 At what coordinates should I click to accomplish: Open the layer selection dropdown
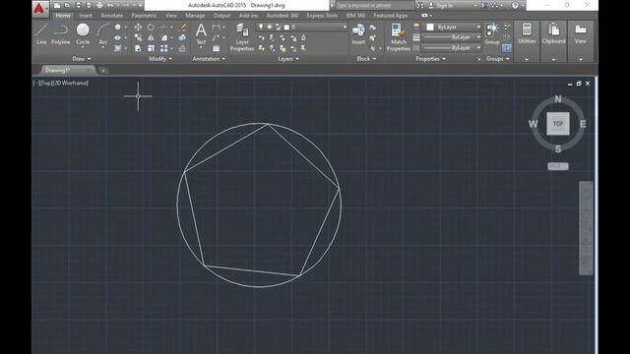coord(302,27)
